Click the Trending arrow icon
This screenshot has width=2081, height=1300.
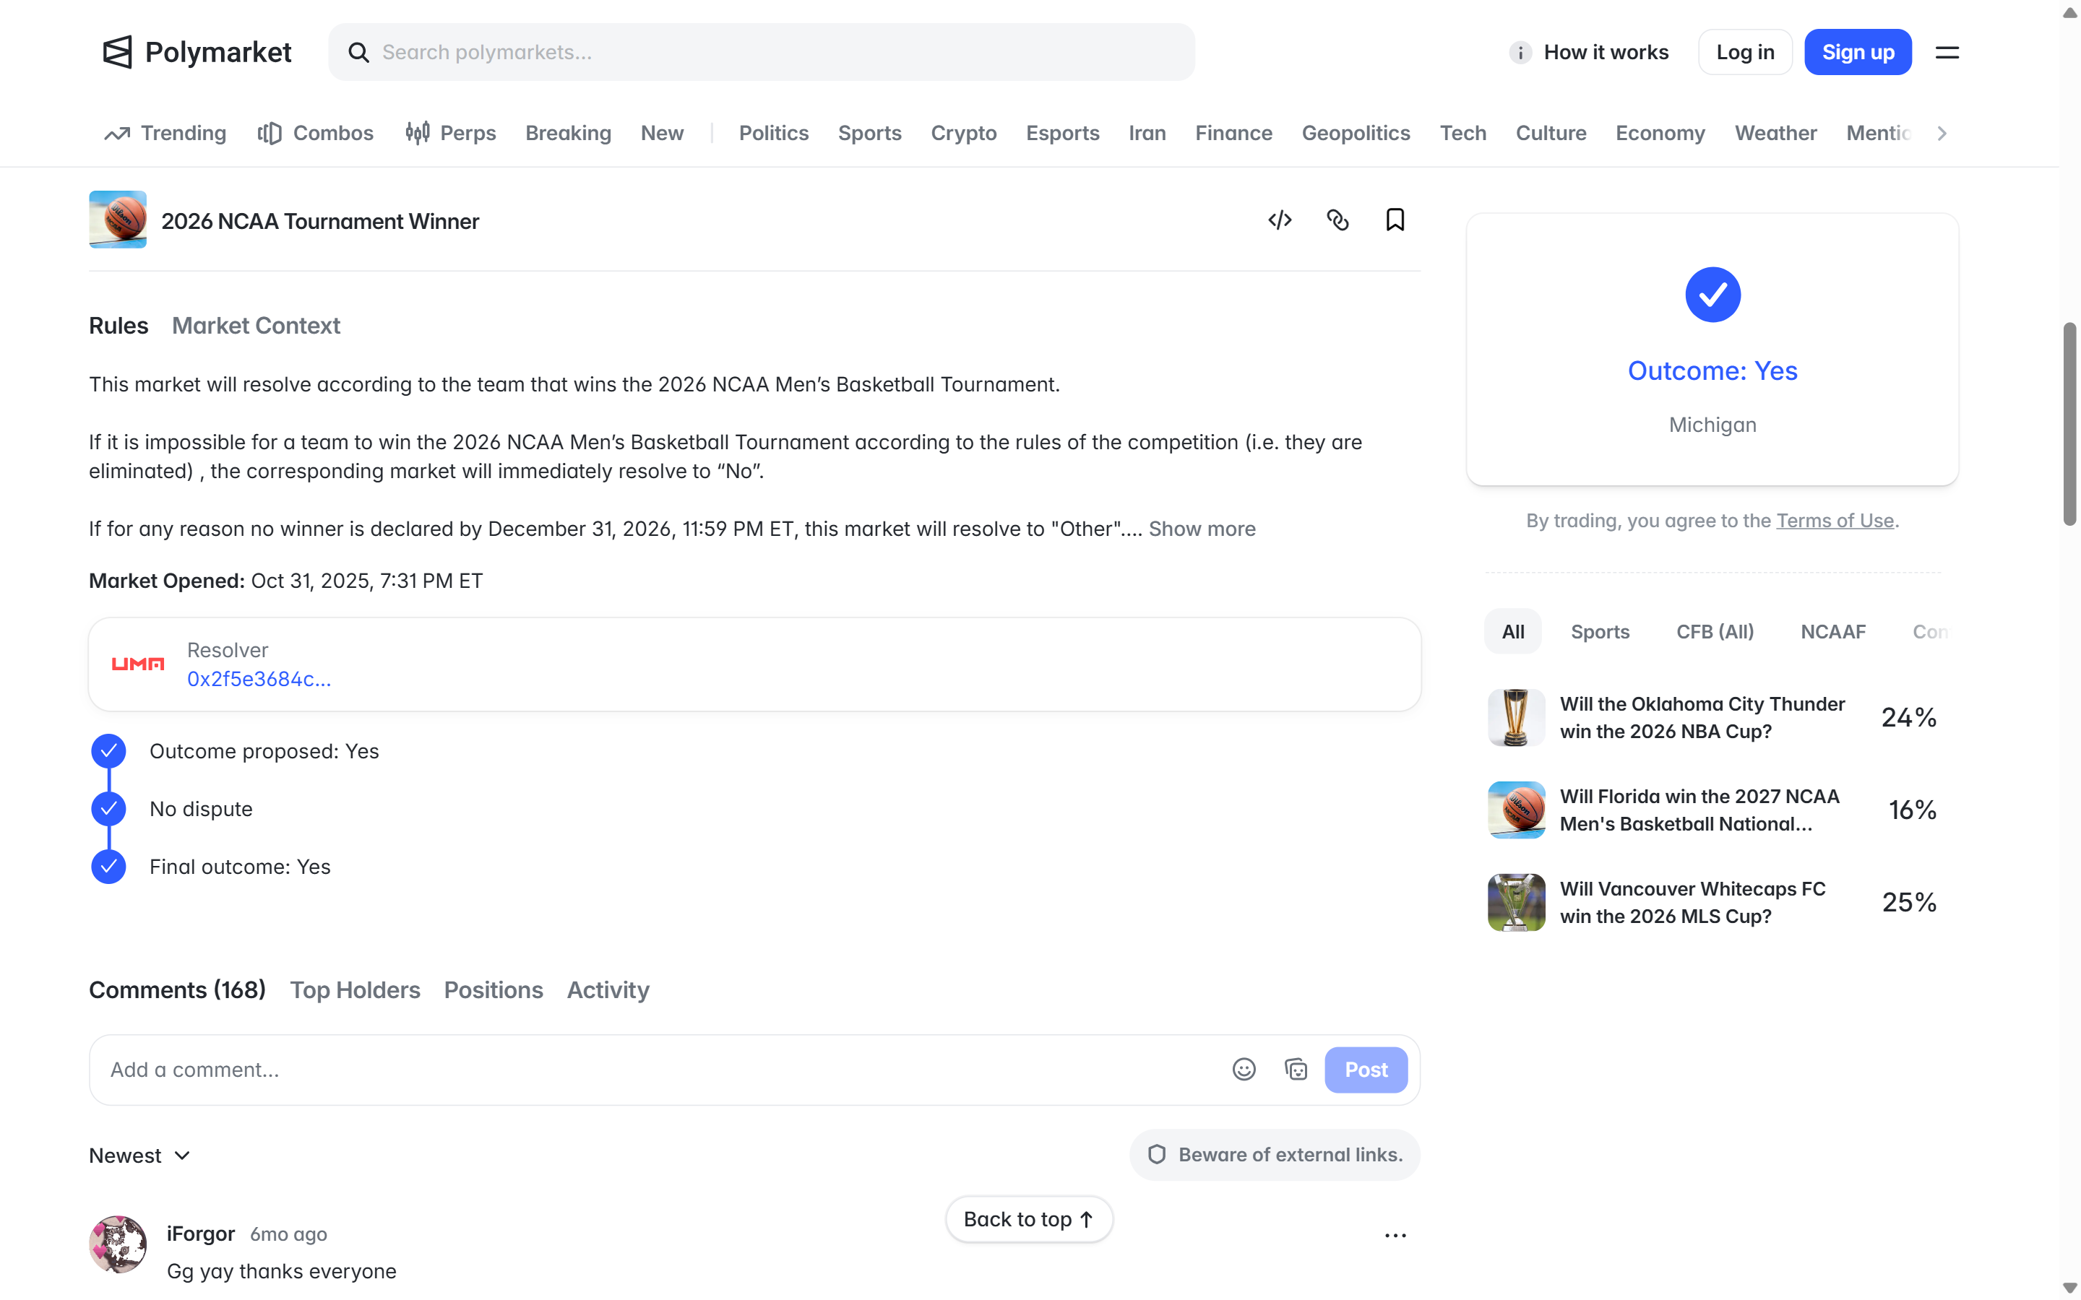click(117, 134)
